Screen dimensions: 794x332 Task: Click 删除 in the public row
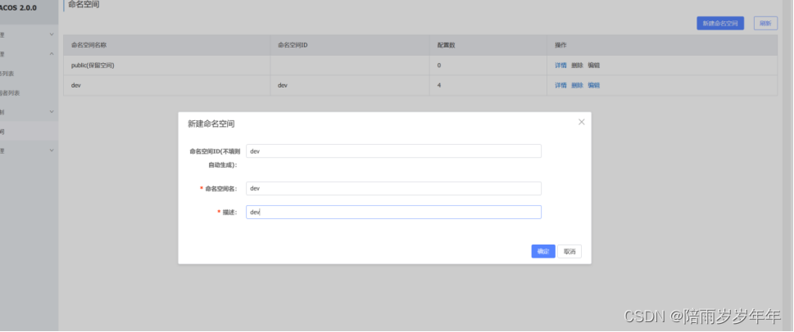577,65
